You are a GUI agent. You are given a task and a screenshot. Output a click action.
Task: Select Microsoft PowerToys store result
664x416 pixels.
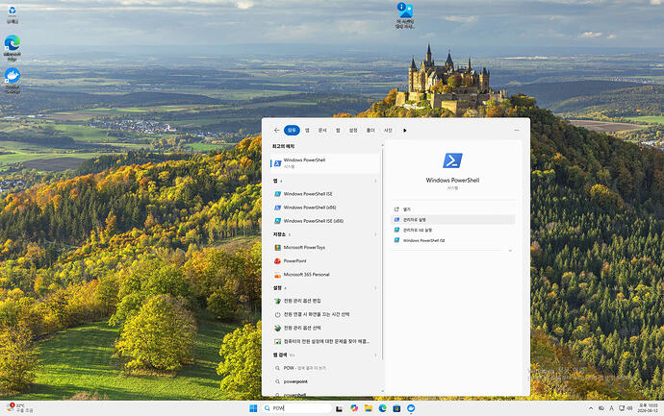[x=325, y=247]
